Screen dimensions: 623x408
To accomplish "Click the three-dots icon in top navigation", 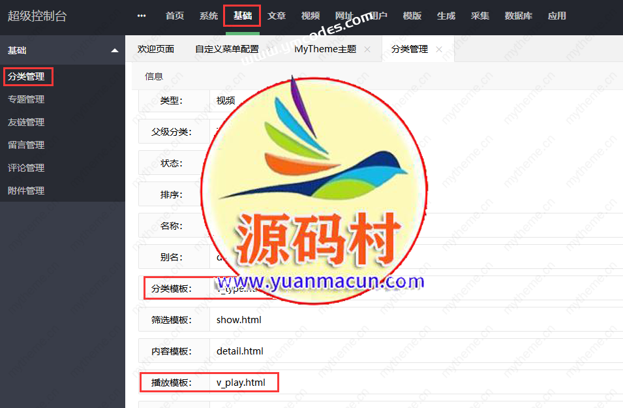I will [142, 16].
